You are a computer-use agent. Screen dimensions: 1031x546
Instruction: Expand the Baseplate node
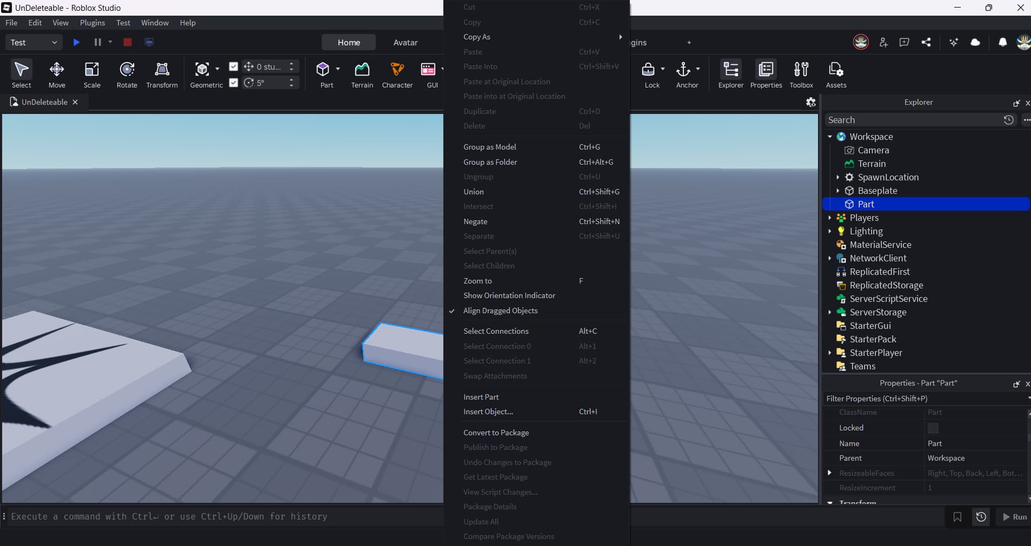click(838, 191)
